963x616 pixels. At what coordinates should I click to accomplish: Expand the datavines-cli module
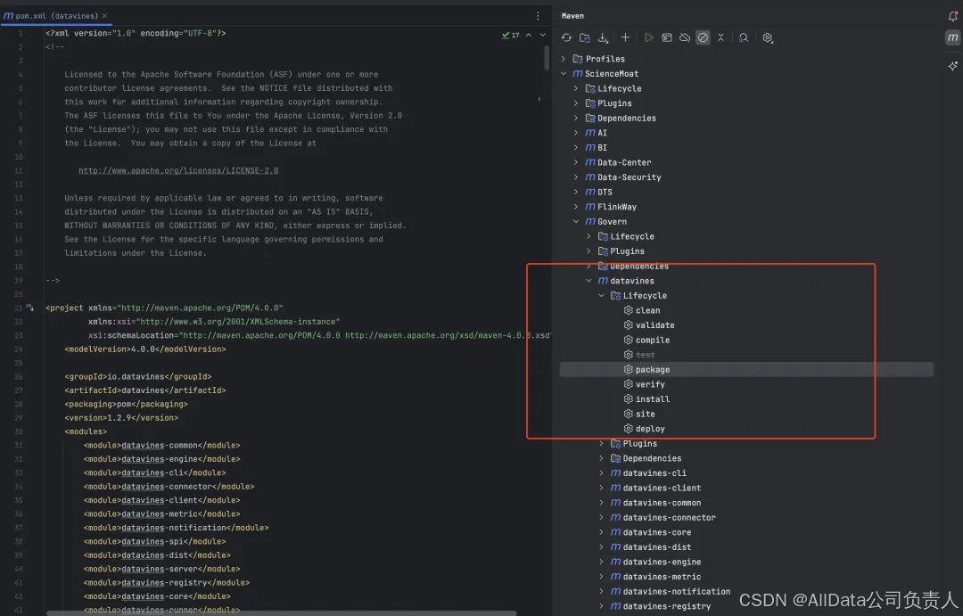602,472
